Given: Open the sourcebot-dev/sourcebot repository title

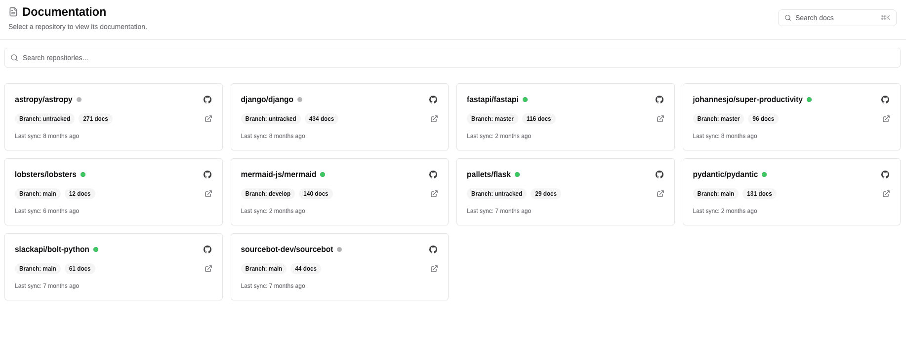Looking at the screenshot, I should pos(287,249).
